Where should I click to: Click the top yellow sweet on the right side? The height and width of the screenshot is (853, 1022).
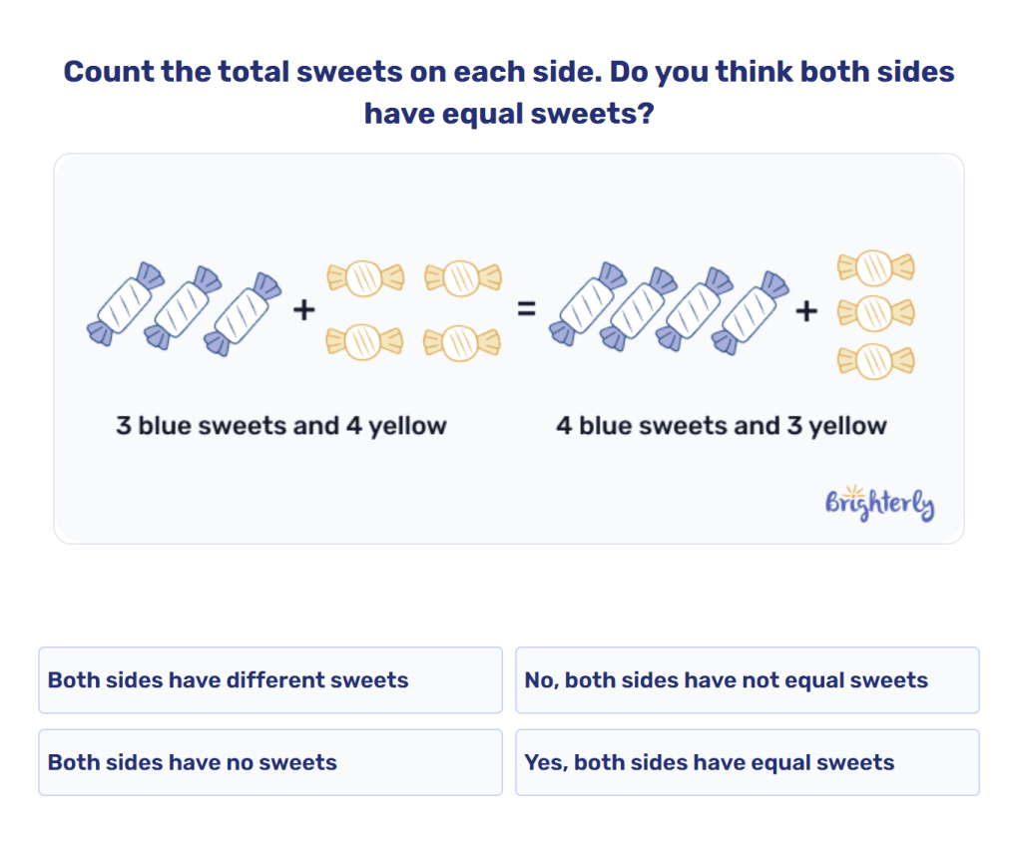click(875, 269)
